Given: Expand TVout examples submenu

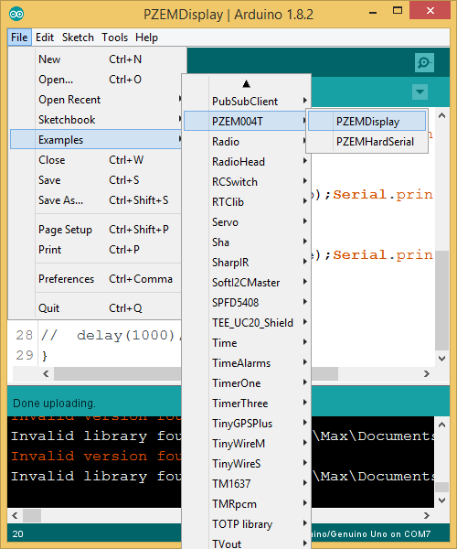Looking at the screenshot, I should 246,544.
